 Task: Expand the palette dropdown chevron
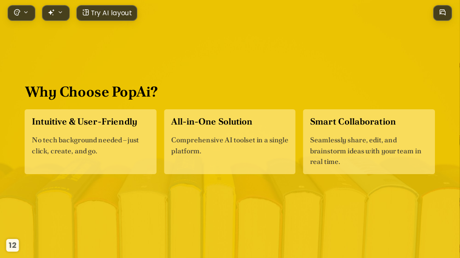26,12
